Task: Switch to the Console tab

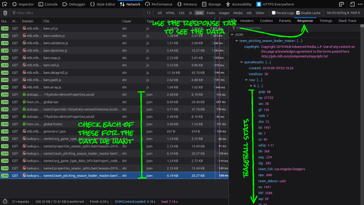Action: 48,4
